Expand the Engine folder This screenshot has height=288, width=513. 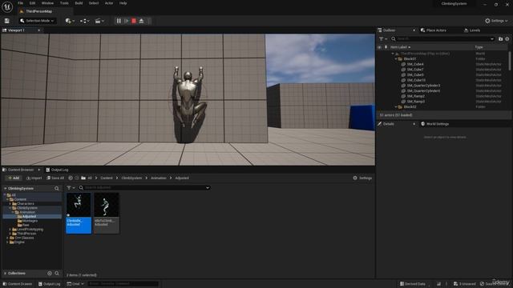pyautogui.click(x=8, y=242)
